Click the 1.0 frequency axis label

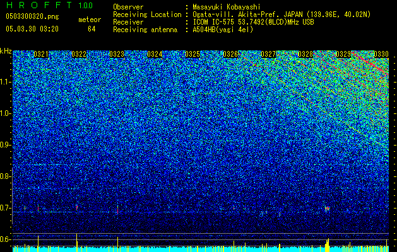coord(6,113)
